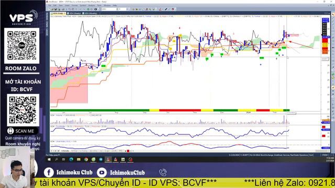Switch to the KDH (Weekly) chart tab
Image resolution: width=335 pixels, height=188 pixels.
point(74,13)
